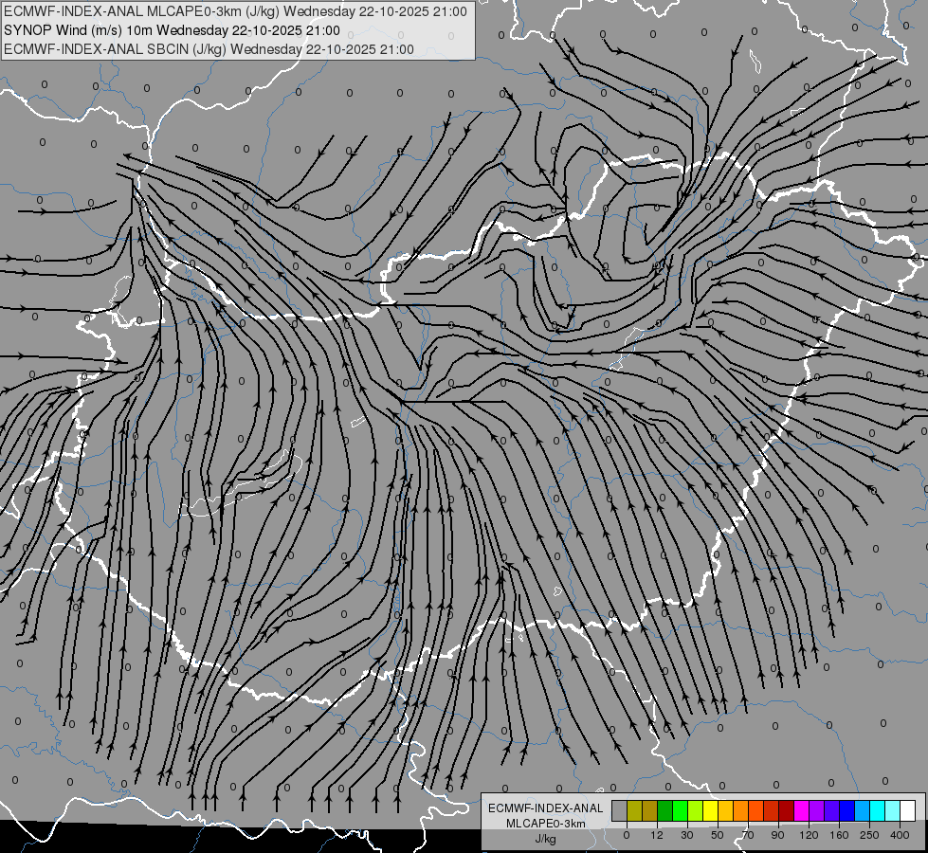Select the bright green legend swatch
This screenshot has width=928, height=853.
coord(680,811)
